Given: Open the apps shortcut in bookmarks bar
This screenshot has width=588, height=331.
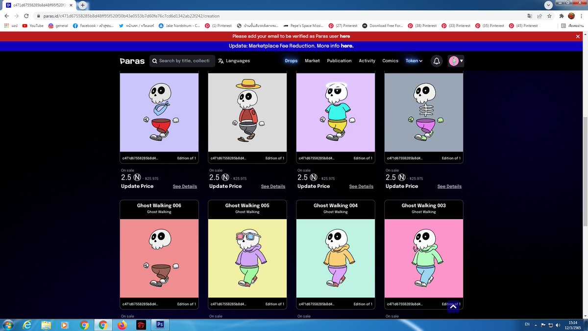Looking at the screenshot, I should (x=11, y=25).
